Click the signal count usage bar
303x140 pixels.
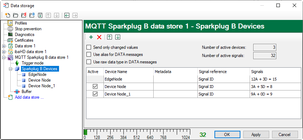tap(137, 132)
